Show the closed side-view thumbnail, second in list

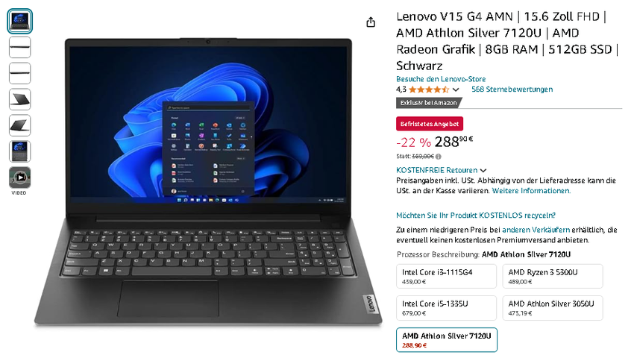20,47
